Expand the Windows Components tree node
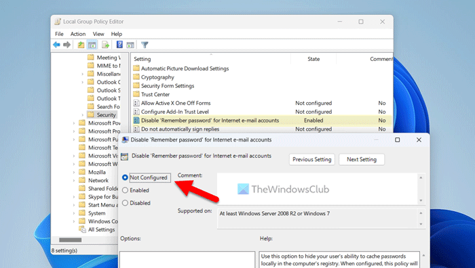The width and height of the screenshot is (475, 268). (x=74, y=221)
